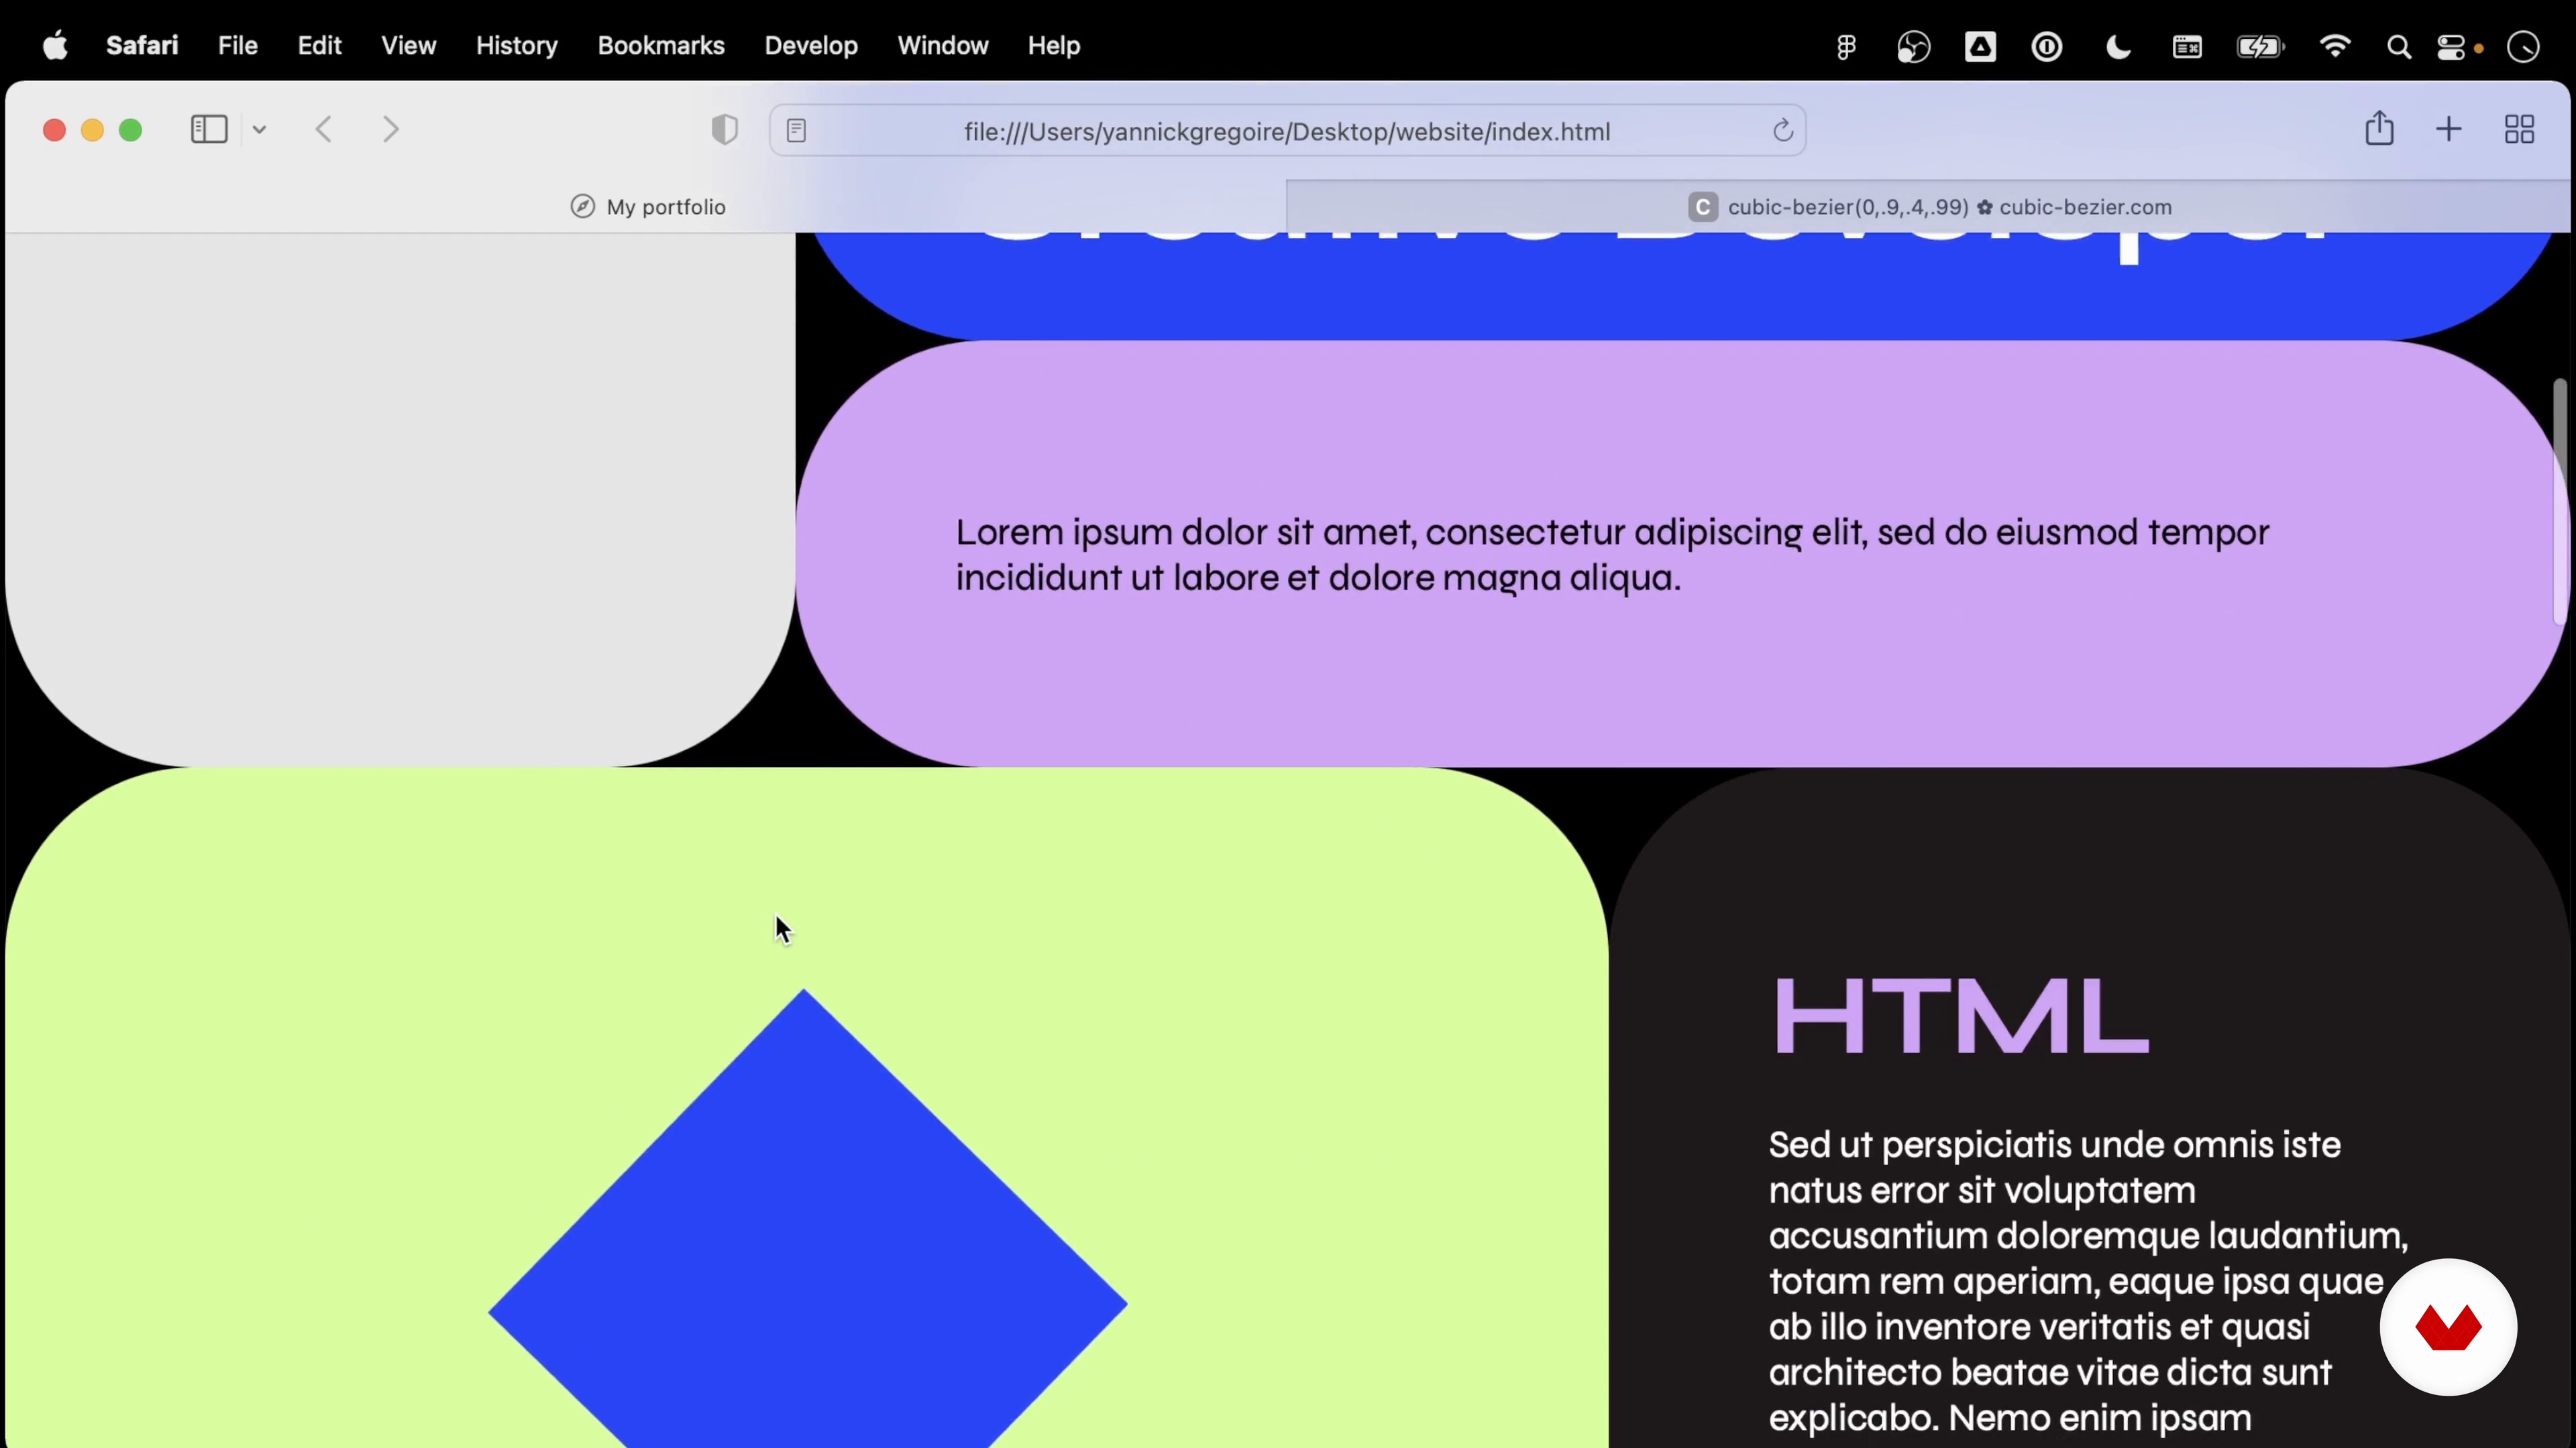Toggle the Safari sidebar button

pyautogui.click(x=209, y=130)
